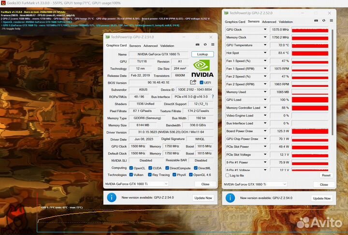Click the Lookup button
This screenshot has width=348, height=235.
[203, 55]
